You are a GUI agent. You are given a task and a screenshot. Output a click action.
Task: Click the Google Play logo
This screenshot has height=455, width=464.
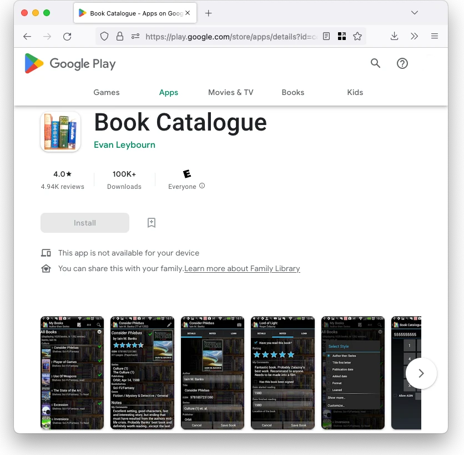(70, 63)
